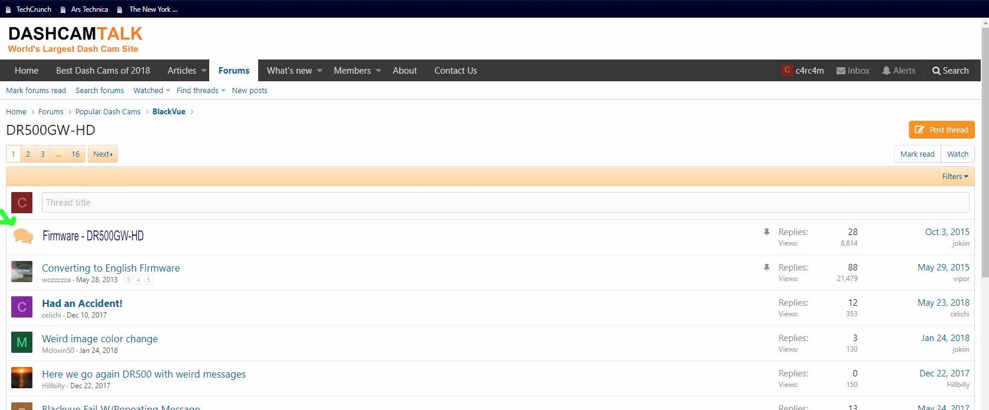This screenshot has width=989, height=410.
Task: Open the About page
Action: [405, 71]
